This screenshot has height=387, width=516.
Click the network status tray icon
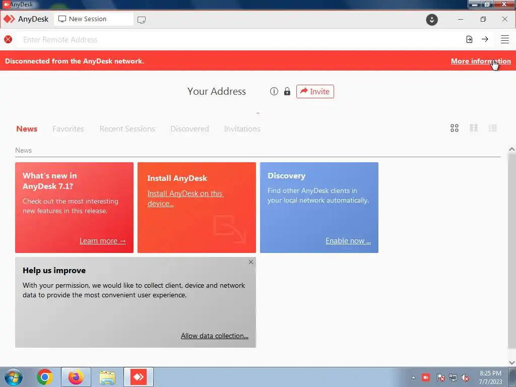[453, 377]
